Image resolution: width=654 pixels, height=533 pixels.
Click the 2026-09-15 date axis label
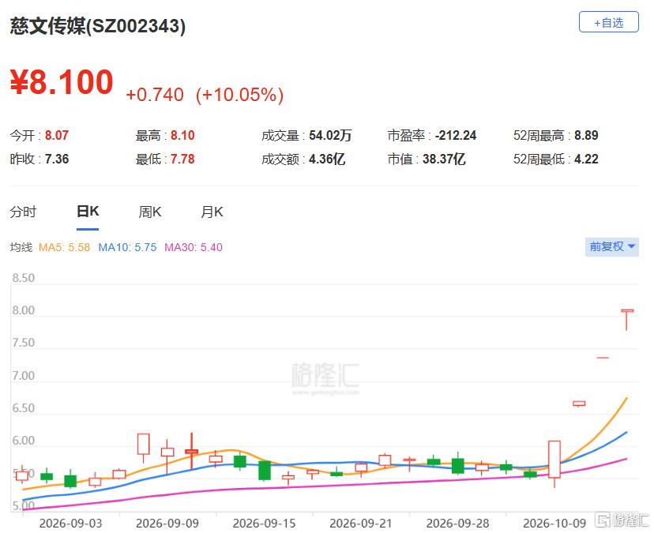click(x=264, y=523)
